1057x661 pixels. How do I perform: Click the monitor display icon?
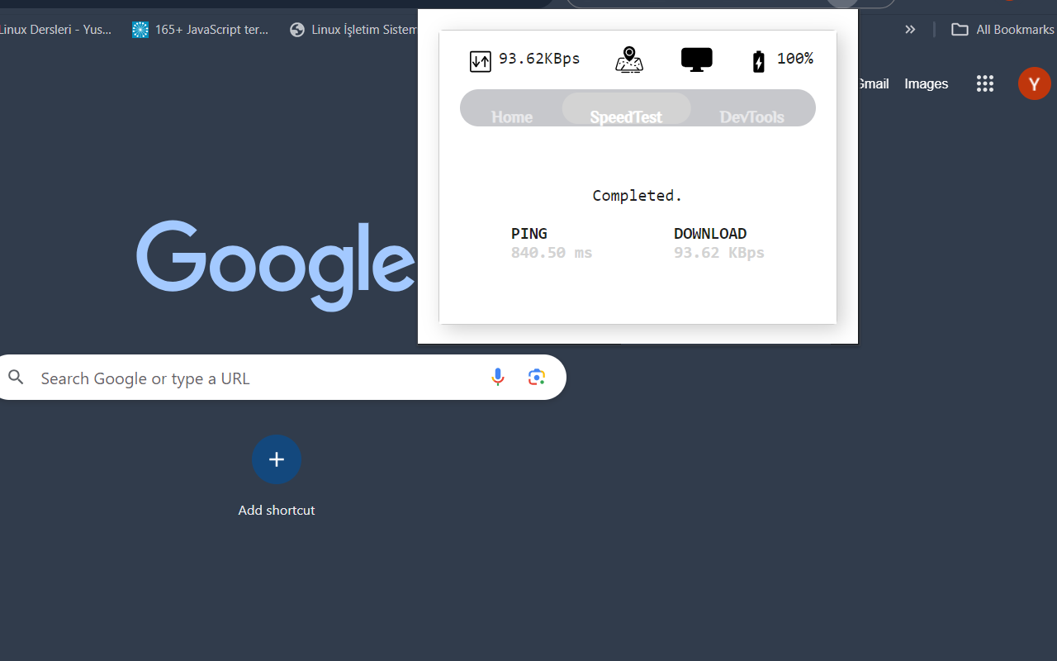[696, 59]
